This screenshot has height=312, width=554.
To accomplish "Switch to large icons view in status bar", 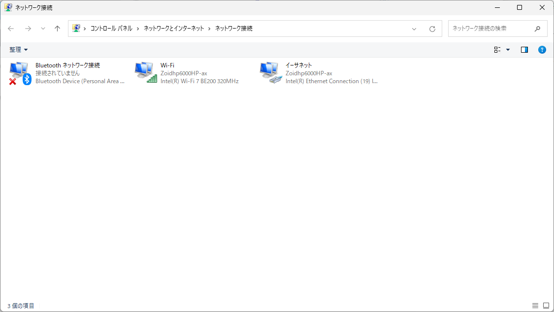I will (x=546, y=306).
